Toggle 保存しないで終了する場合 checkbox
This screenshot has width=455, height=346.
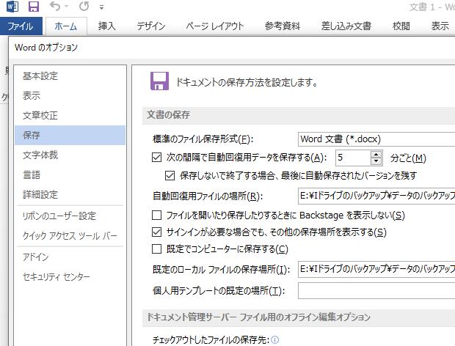(x=170, y=176)
